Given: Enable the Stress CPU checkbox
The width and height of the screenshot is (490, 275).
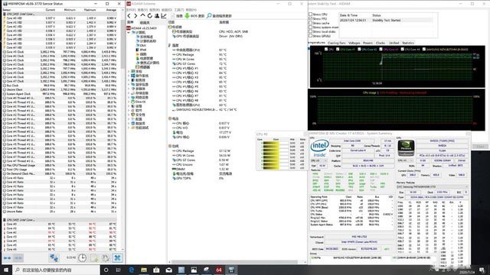Looking at the screenshot, I should point(310,15).
